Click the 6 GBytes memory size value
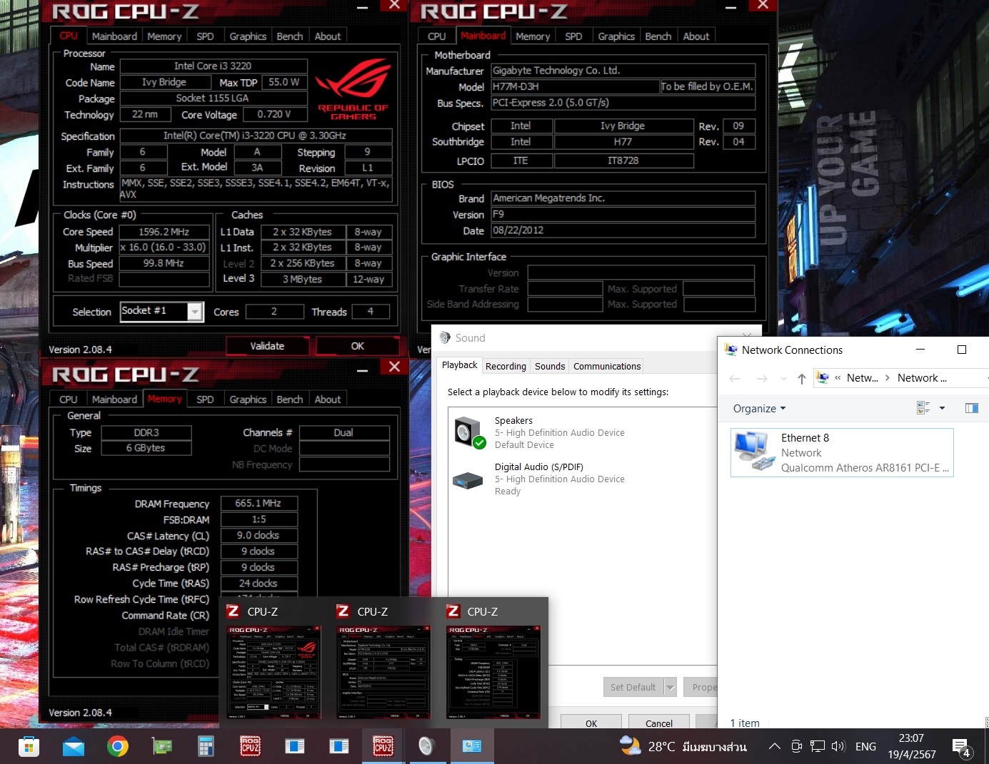Viewport: 989px width, 764px height. (x=146, y=448)
